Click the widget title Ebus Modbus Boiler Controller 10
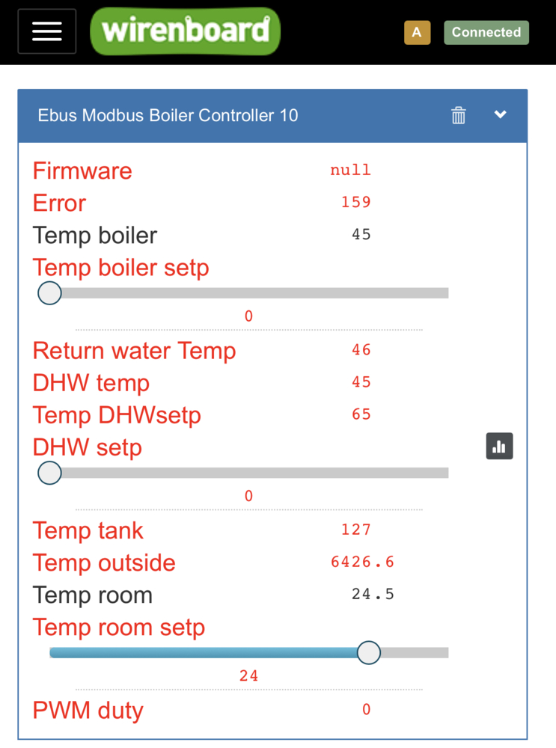The height and width of the screenshot is (748, 556). pyautogui.click(x=168, y=115)
